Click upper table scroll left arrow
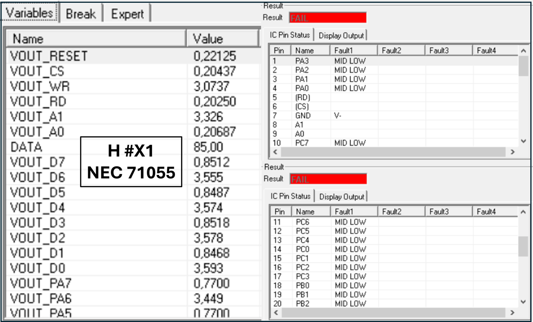Viewport: 533px width, 322px height. pyautogui.click(x=275, y=152)
